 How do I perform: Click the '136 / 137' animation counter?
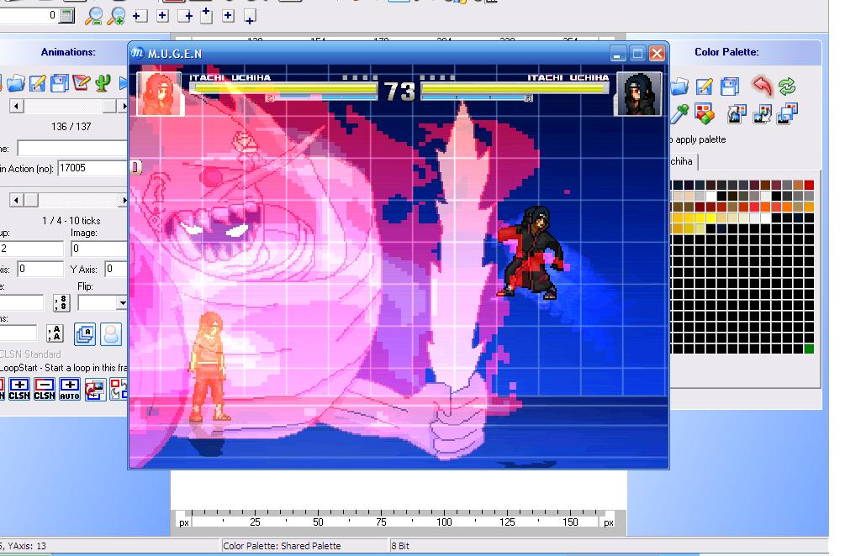71,127
